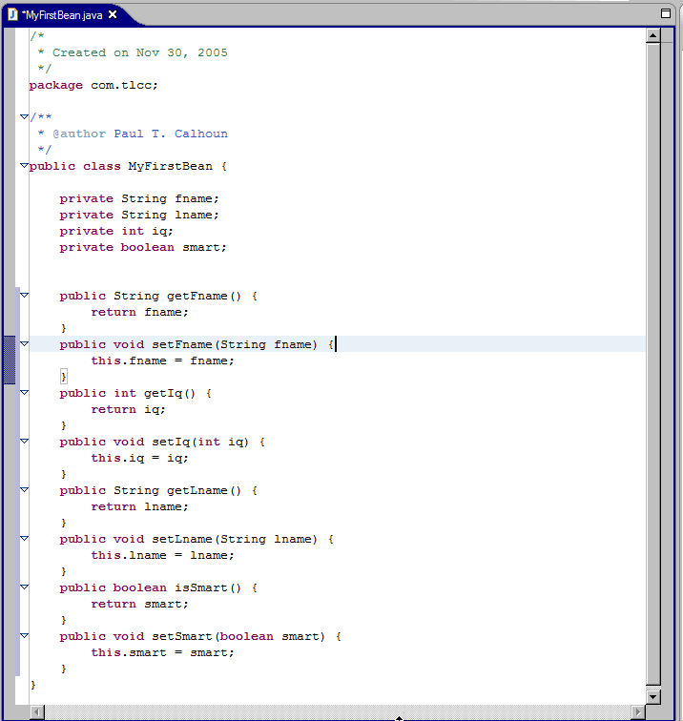Fold the setIq(int iq) method
Image resolution: width=683 pixels, height=721 pixels.
point(25,442)
